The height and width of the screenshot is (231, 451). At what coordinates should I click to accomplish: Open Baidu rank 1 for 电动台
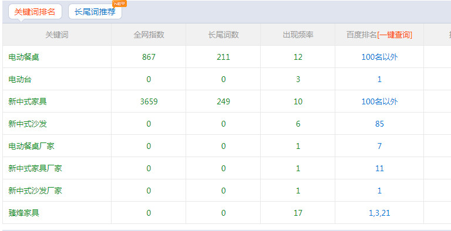[x=380, y=79]
